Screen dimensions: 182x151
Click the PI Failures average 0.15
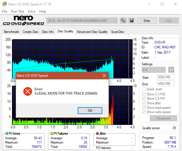(x=84, y=138)
